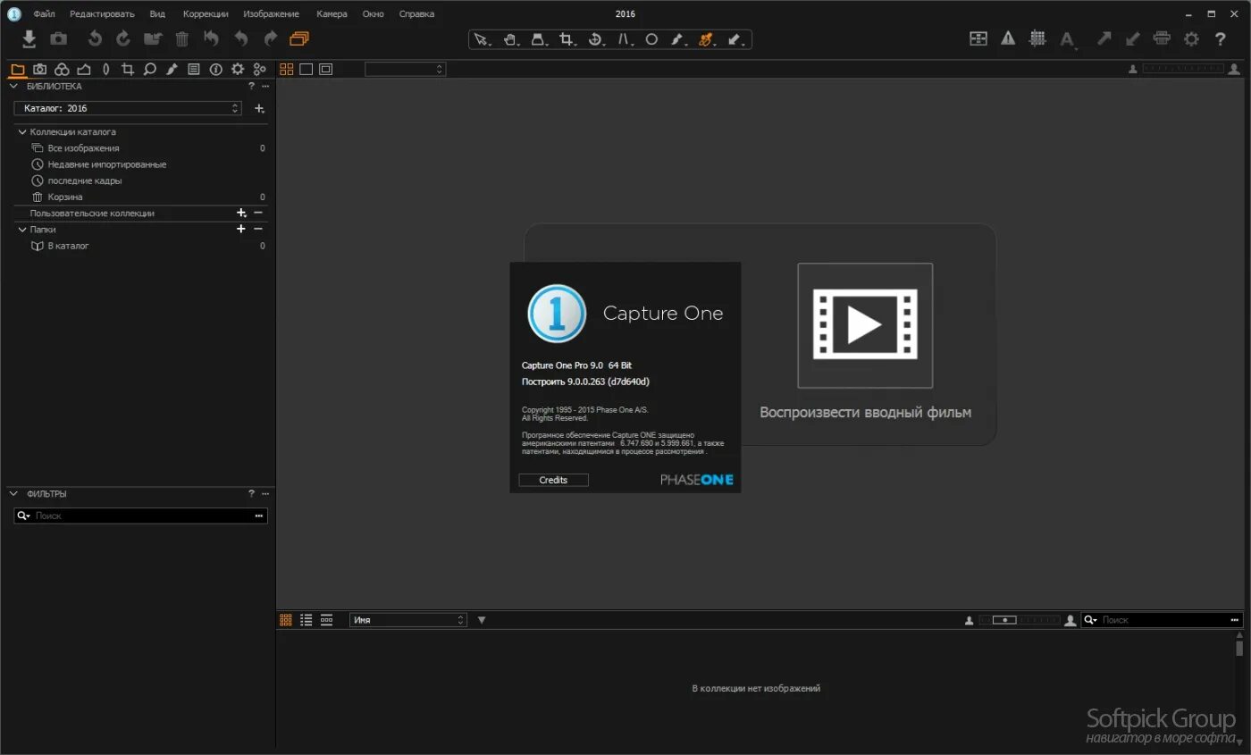
Task: Switch to Crop composition tool tab
Action: (128, 69)
